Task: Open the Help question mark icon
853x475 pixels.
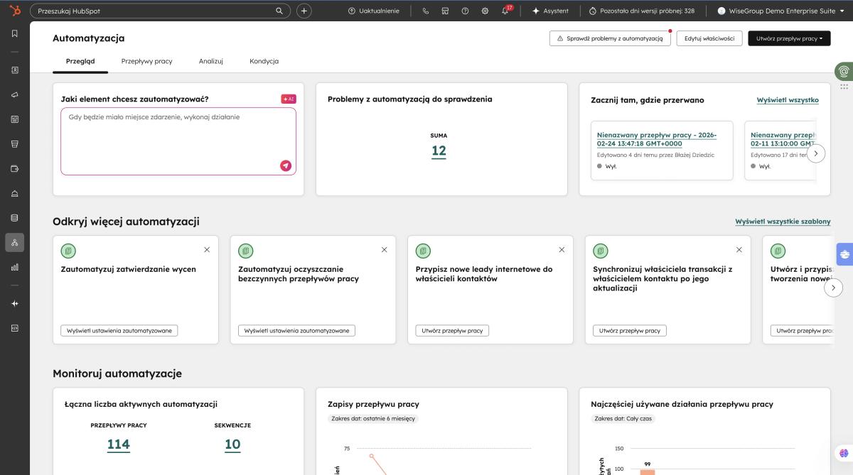Action: [465, 11]
